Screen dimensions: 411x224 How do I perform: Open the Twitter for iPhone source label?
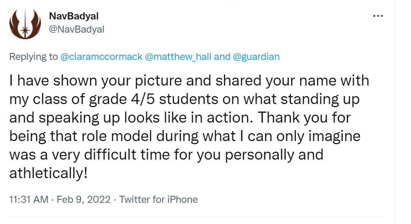158,199
